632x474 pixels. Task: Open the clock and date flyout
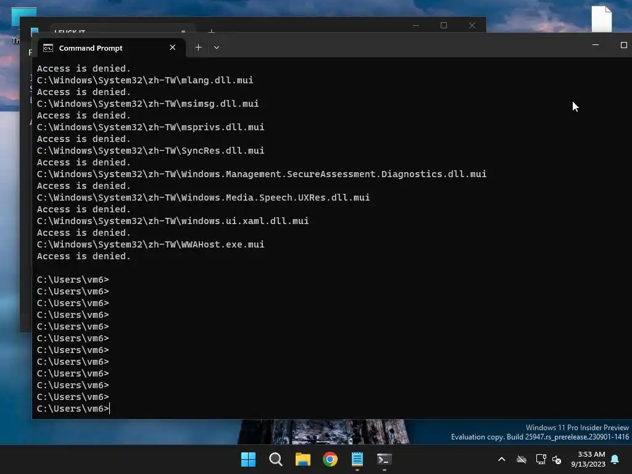point(588,459)
